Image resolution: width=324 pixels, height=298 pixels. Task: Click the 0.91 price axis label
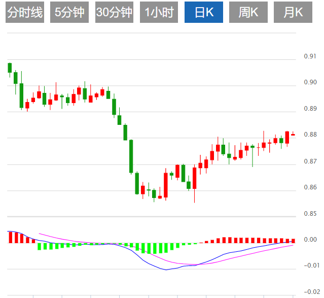pyautogui.click(x=310, y=56)
